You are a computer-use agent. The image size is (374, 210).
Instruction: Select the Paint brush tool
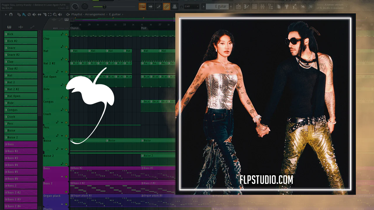tap(24, 14)
